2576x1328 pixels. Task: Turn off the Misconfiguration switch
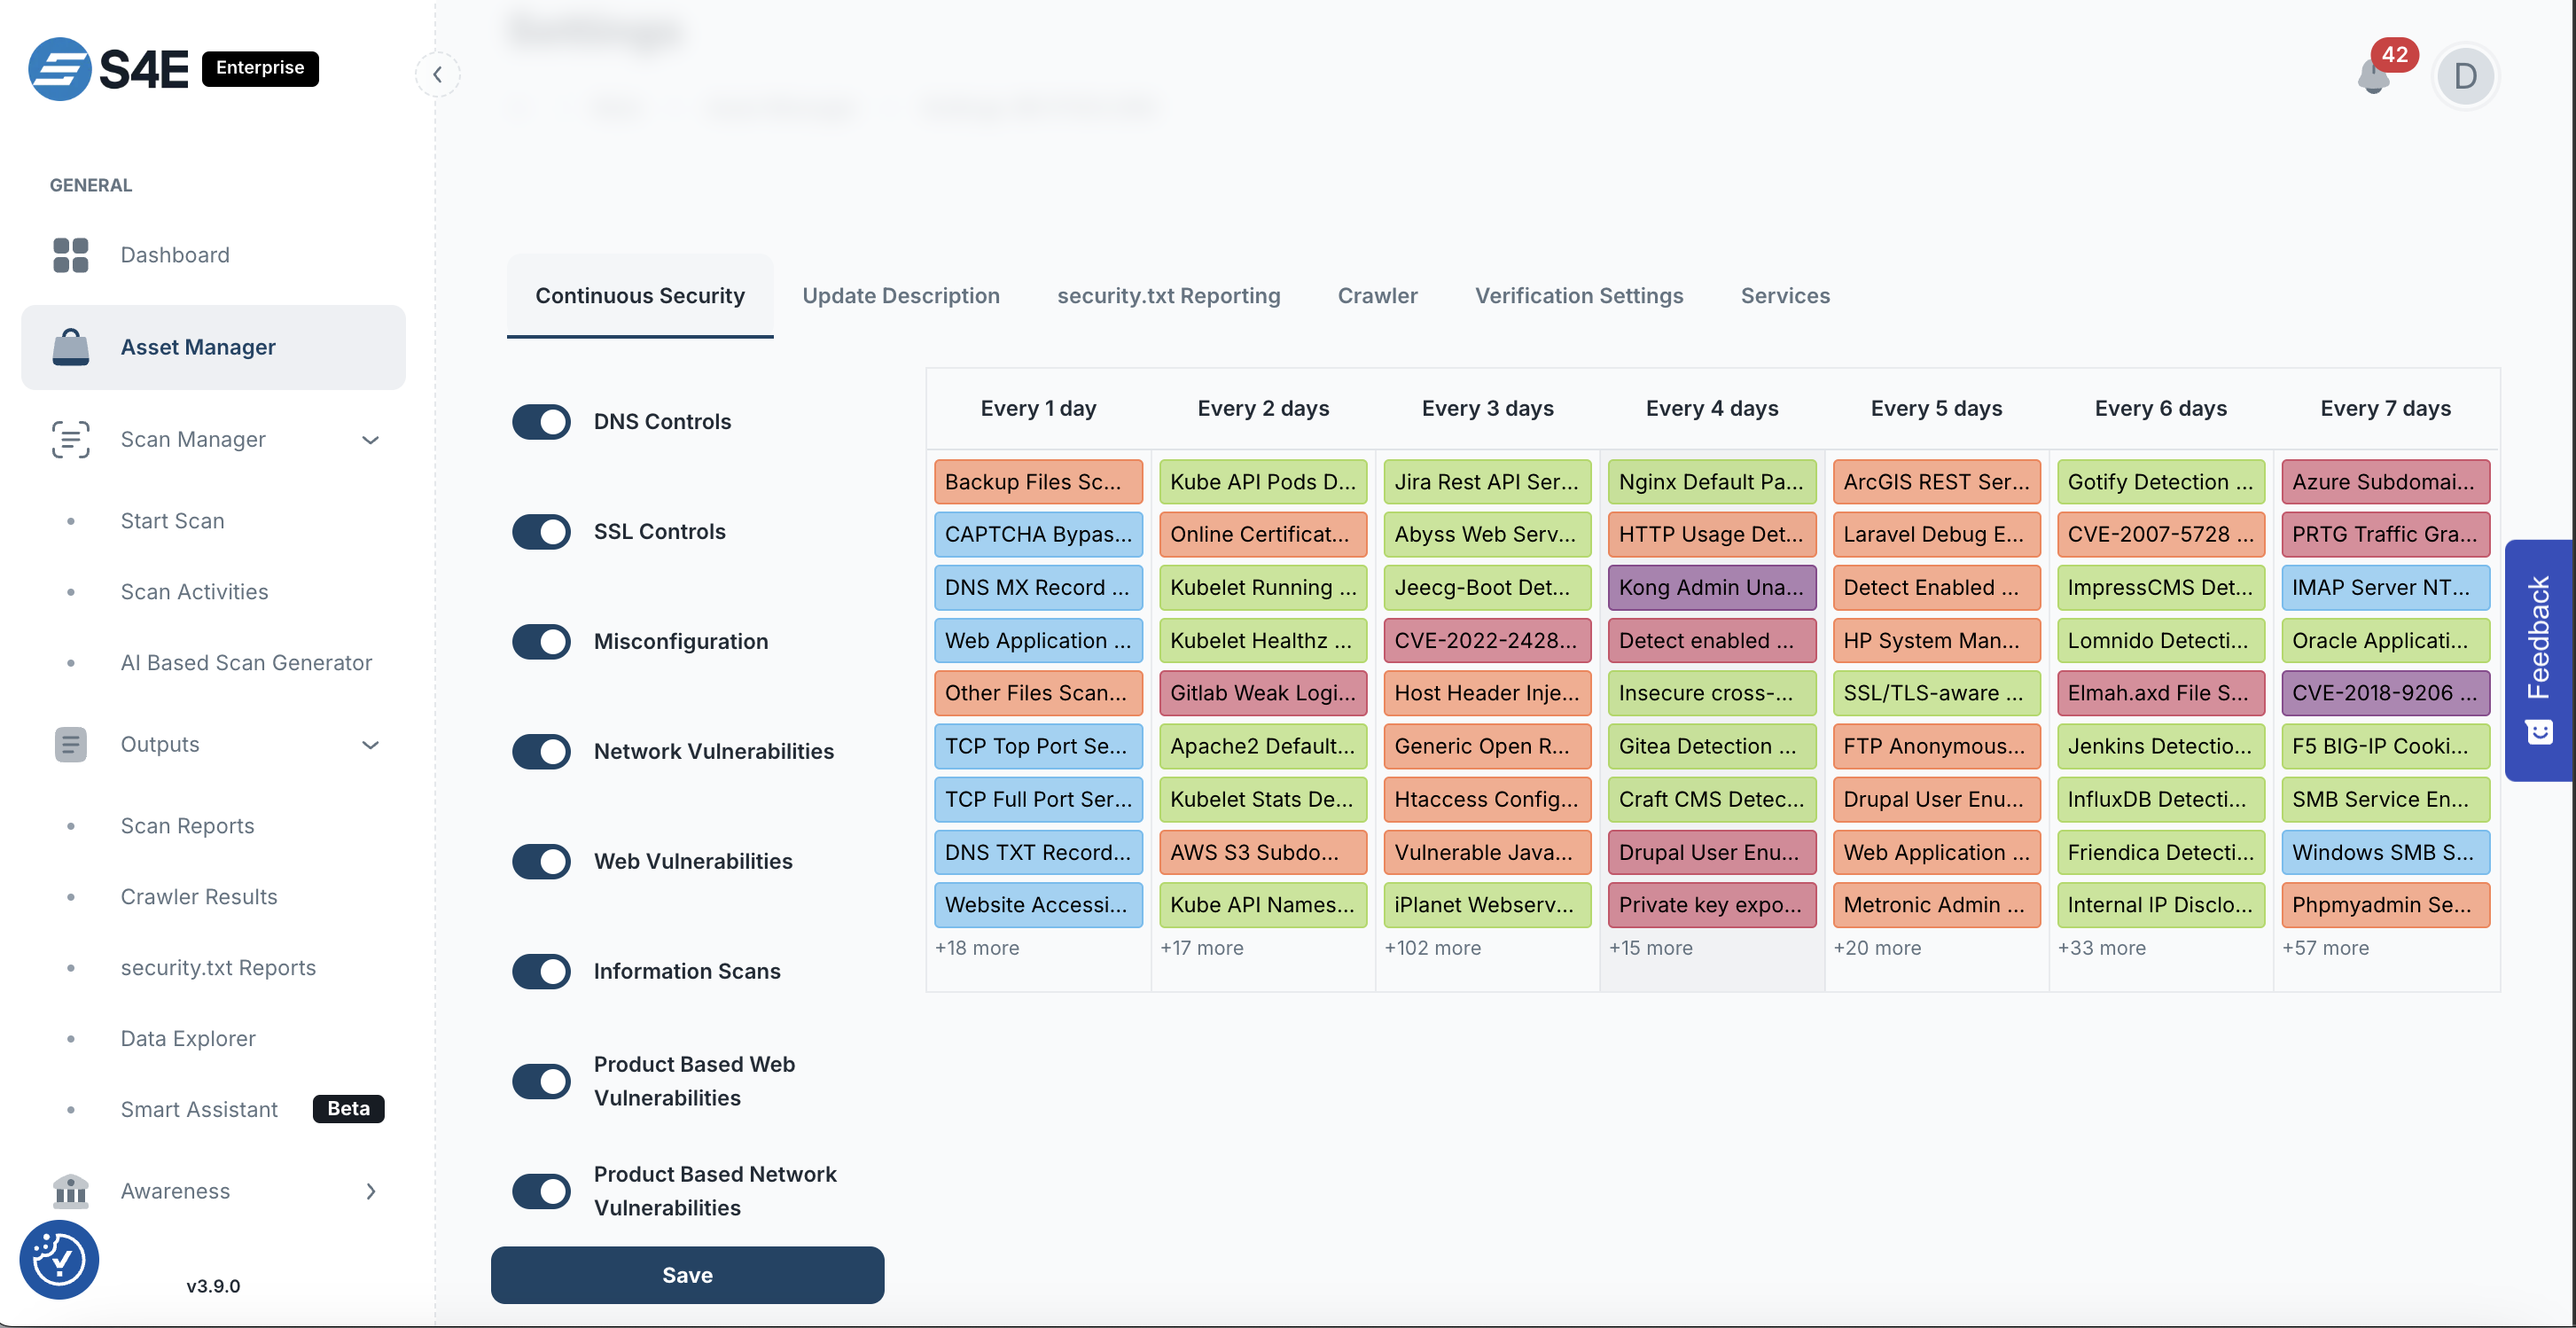(x=541, y=641)
